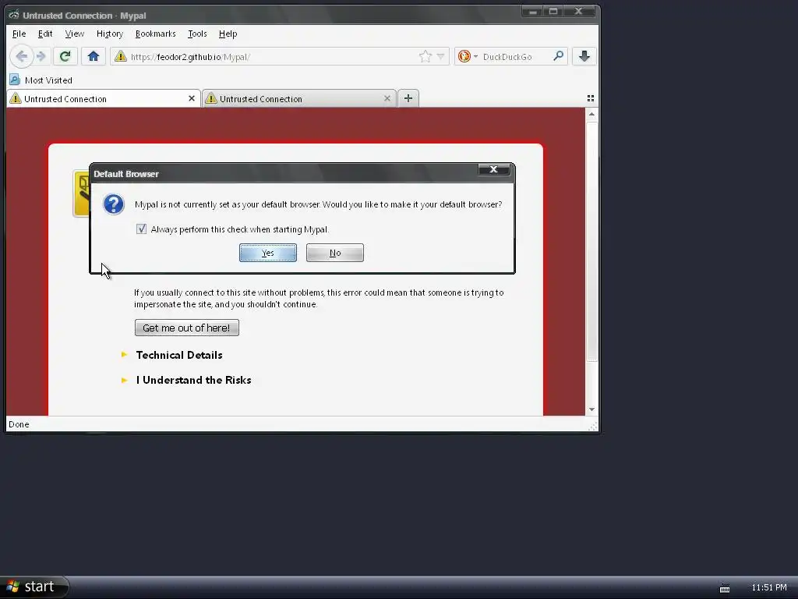This screenshot has width=798, height=599.
Task: Open the DuckDuckGo search engine selector
Action: click(468, 56)
